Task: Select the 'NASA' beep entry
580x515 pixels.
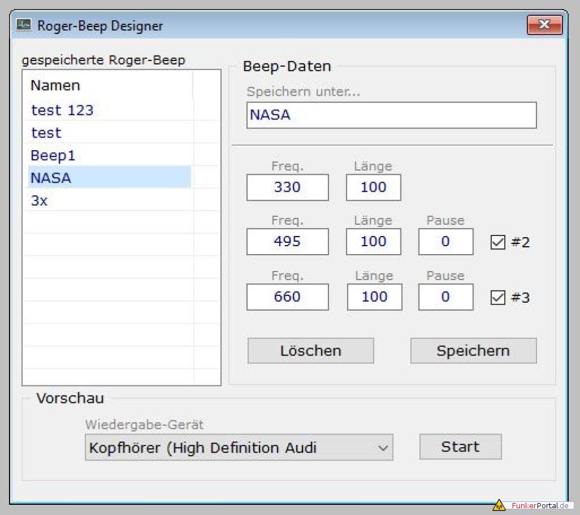Action: click(51, 178)
